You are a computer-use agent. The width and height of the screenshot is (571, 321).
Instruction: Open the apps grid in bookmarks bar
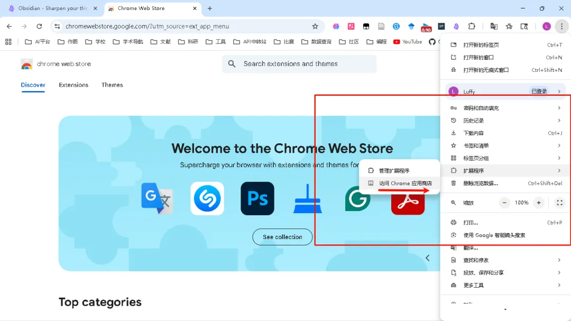click(x=8, y=42)
